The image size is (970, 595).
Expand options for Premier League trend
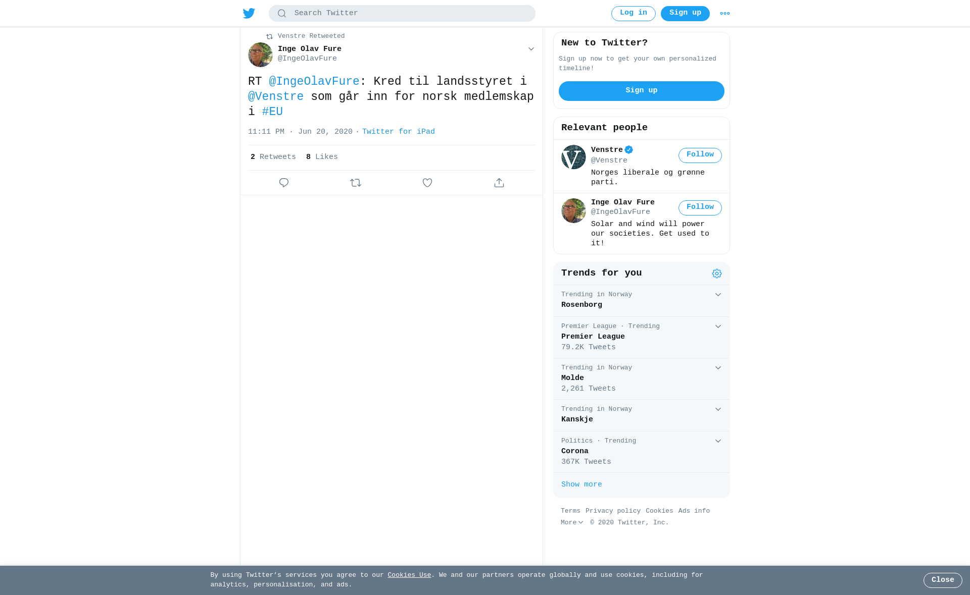point(718,327)
